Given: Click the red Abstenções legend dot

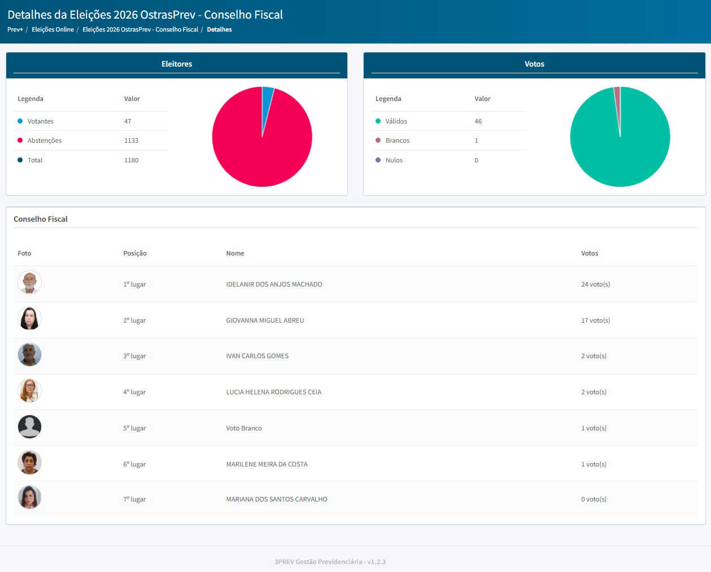Looking at the screenshot, I should (20, 140).
